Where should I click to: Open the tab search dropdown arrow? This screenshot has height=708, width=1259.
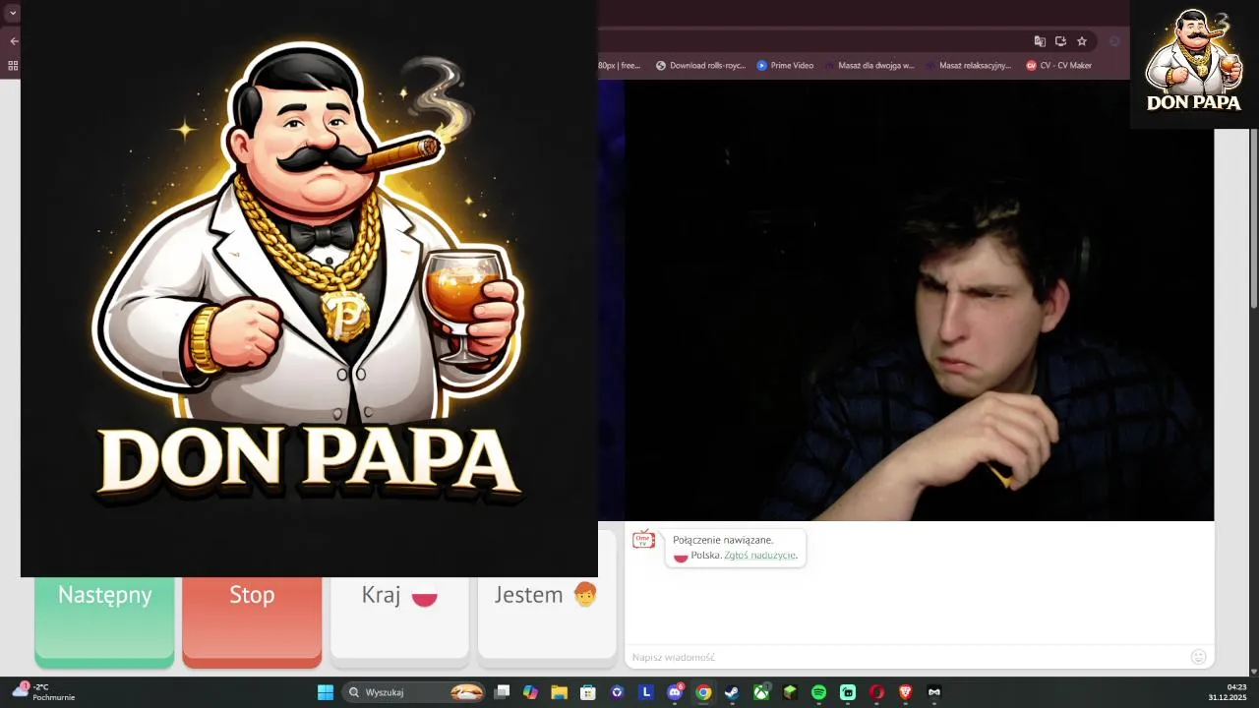(x=13, y=13)
